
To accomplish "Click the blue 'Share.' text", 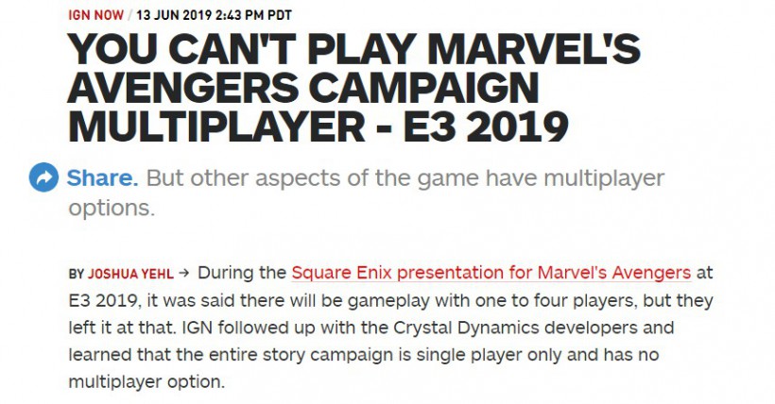I will (102, 177).
